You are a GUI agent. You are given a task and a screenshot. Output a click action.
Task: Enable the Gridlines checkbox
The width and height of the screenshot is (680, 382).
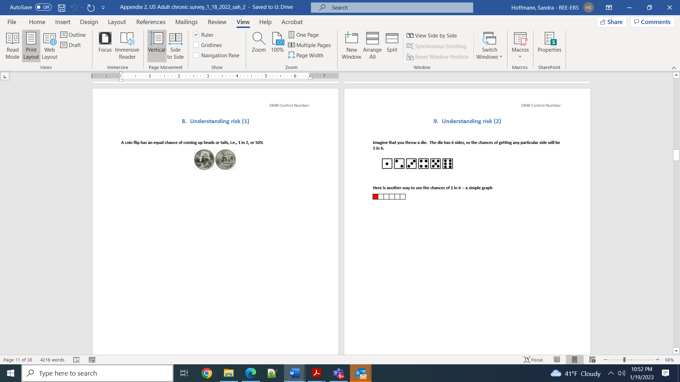coord(196,45)
